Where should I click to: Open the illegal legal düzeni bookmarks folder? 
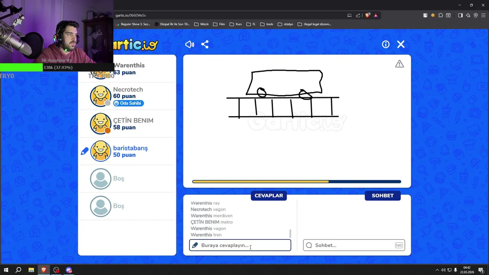[x=314, y=24]
